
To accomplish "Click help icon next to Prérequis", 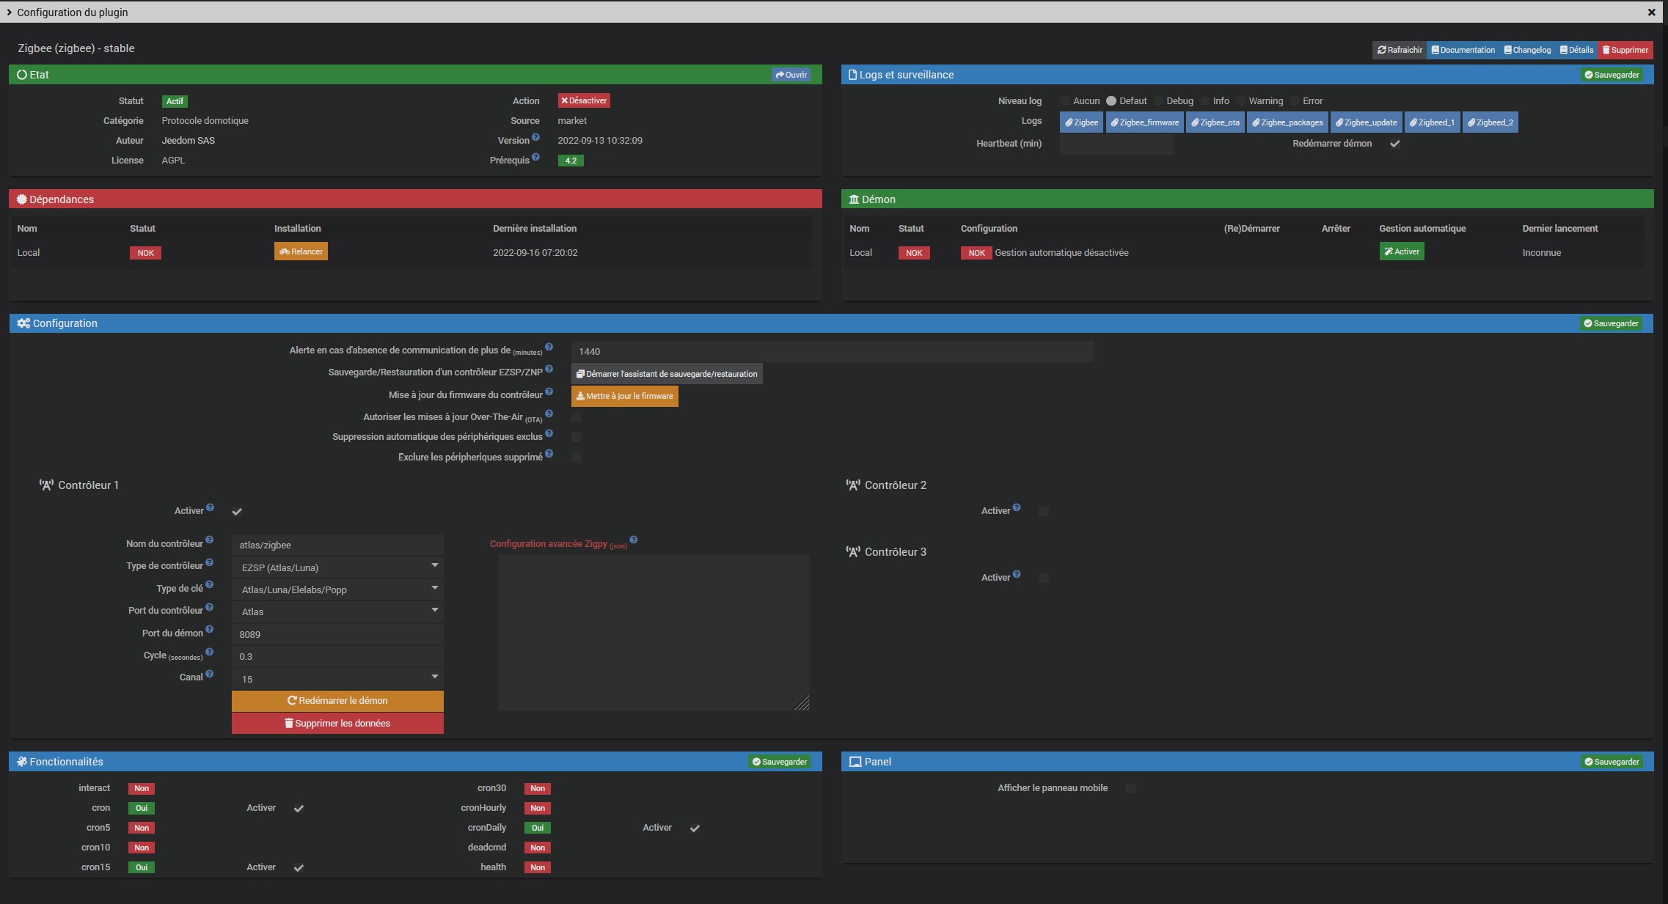I will (x=535, y=157).
